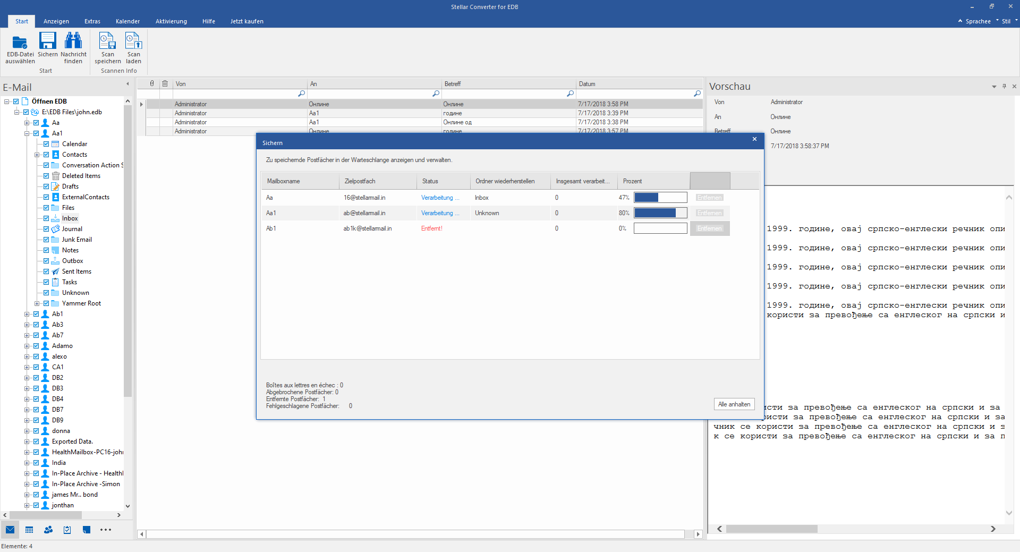The image size is (1020, 552).
Task: Toggle the Junk Email checkbox
Action: pyautogui.click(x=46, y=240)
